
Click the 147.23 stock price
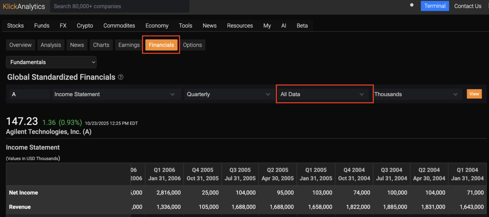point(22,121)
